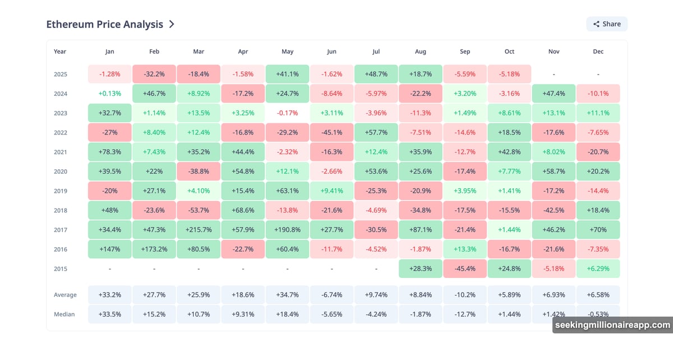
Task: Select the +41.1% cell for May 2025
Action: pos(287,73)
